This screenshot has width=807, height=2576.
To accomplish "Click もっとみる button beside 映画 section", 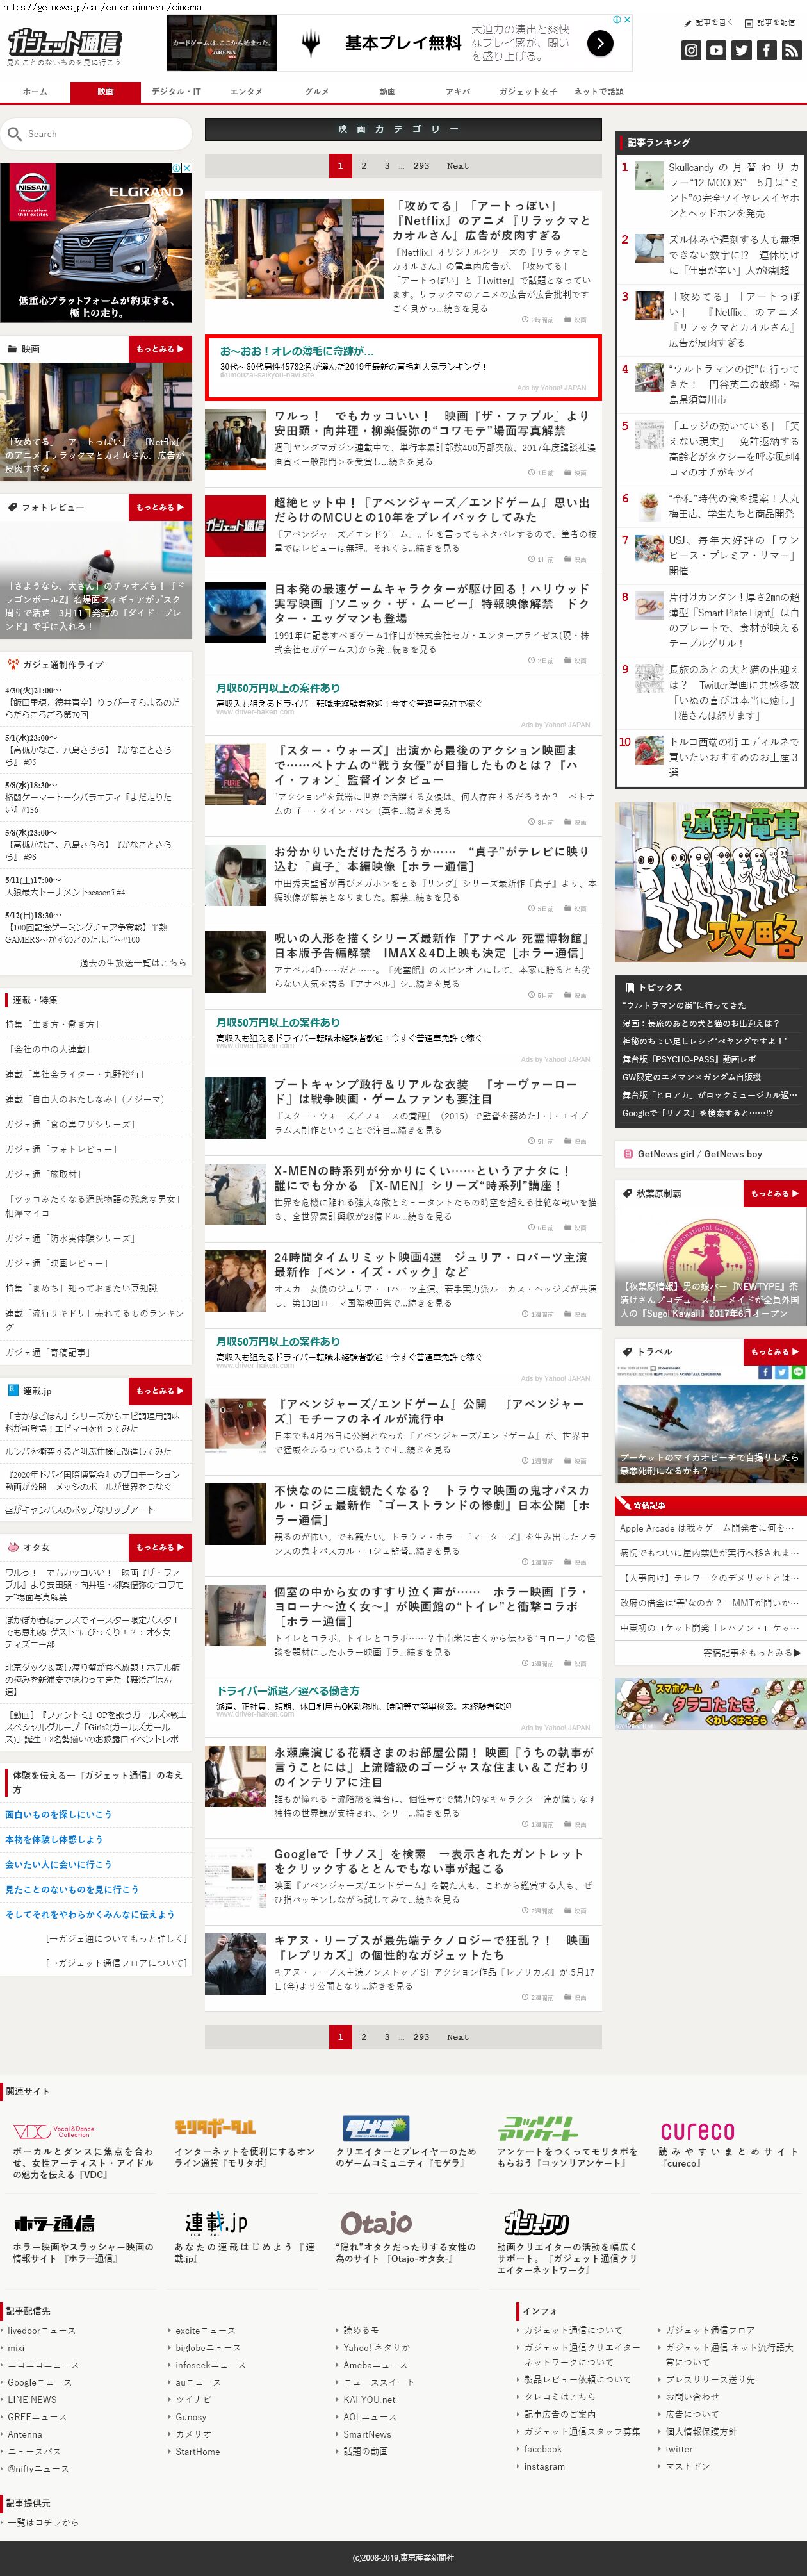I will tap(160, 349).
